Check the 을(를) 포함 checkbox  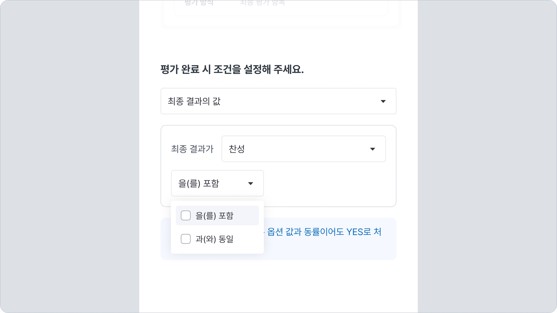pos(186,216)
